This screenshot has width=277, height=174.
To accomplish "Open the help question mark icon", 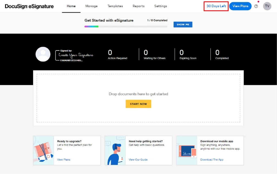I will pyautogui.click(x=256, y=6).
